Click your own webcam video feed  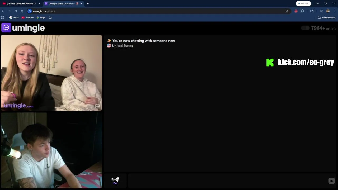click(51, 150)
